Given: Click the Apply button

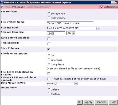Looking at the screenshot, I should 89,102.
